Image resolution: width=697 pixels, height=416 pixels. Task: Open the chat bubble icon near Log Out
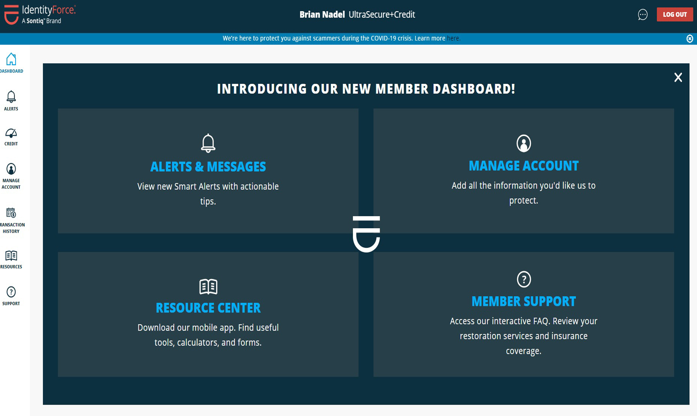click(643, 14)
